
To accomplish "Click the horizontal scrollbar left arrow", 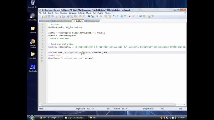I will point(40,105).
